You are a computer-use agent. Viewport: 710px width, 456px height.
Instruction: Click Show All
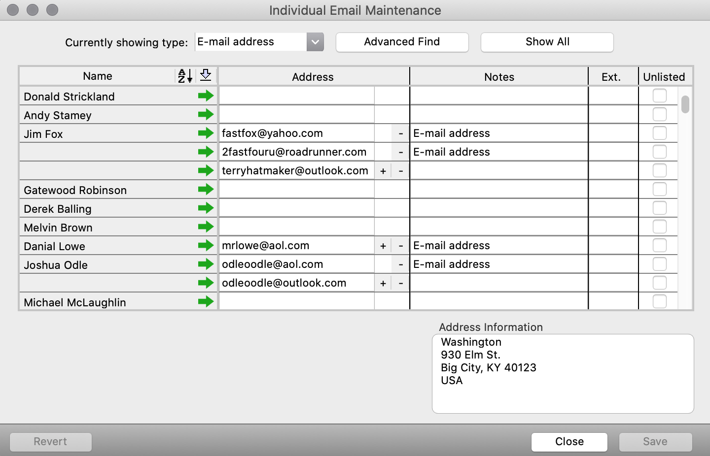click(547, 42)
